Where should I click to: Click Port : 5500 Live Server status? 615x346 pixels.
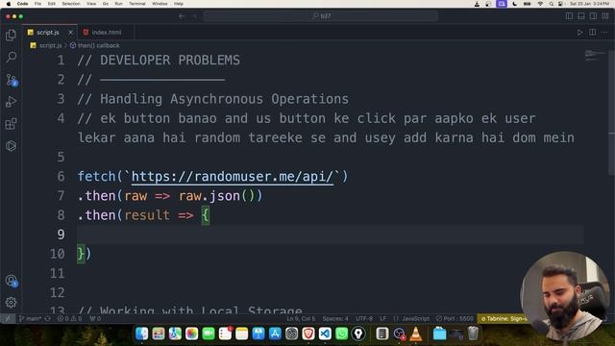[455, 318]
